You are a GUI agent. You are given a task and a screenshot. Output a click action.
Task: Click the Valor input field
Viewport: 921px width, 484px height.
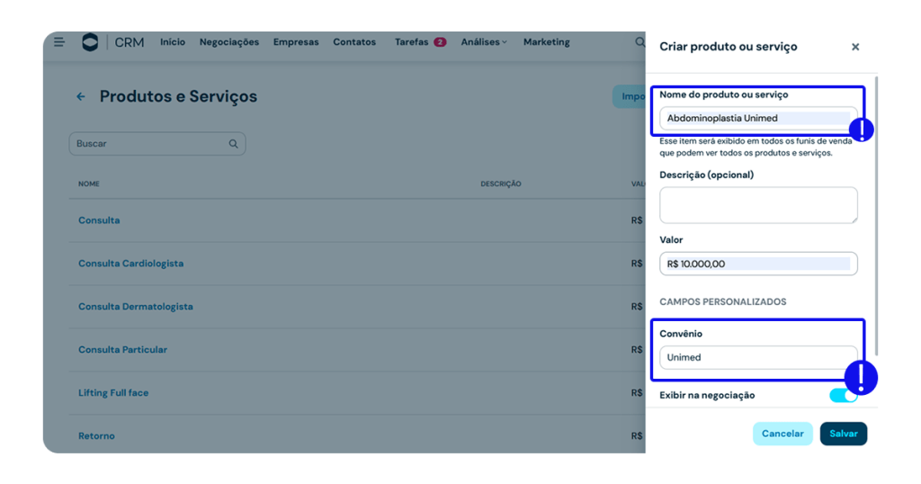[757, 264]
